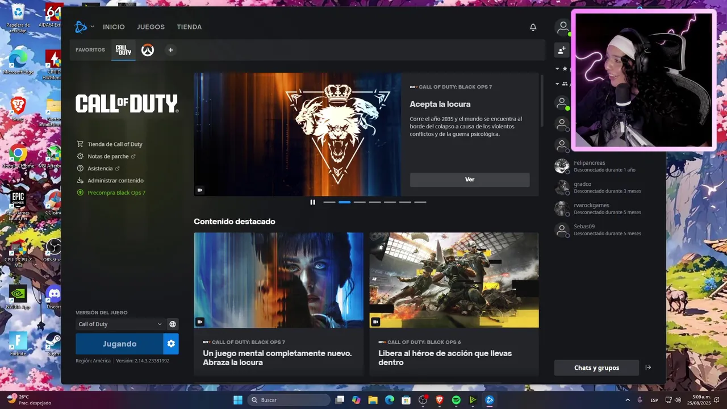Select the Overwatch favorites icon

(x=148, y=50)
